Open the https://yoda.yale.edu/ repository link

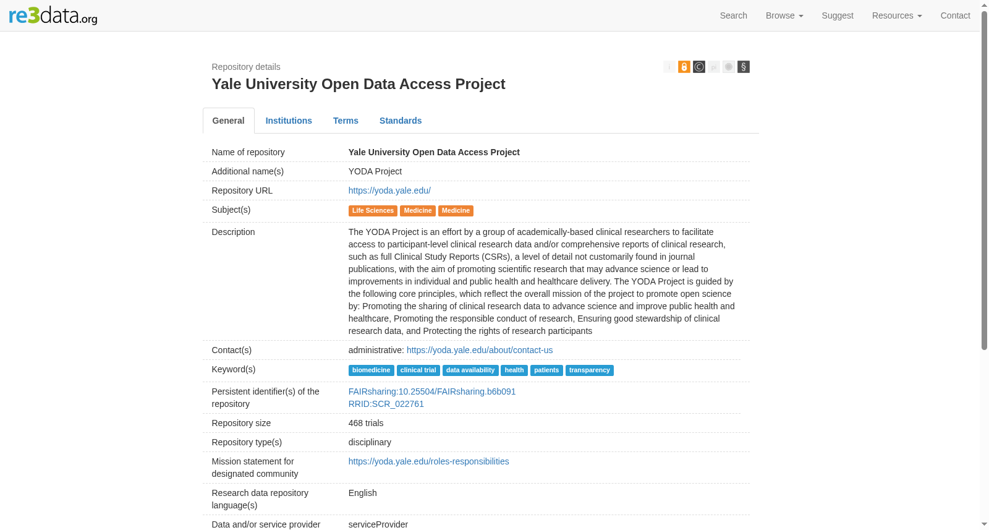[389, 190]
